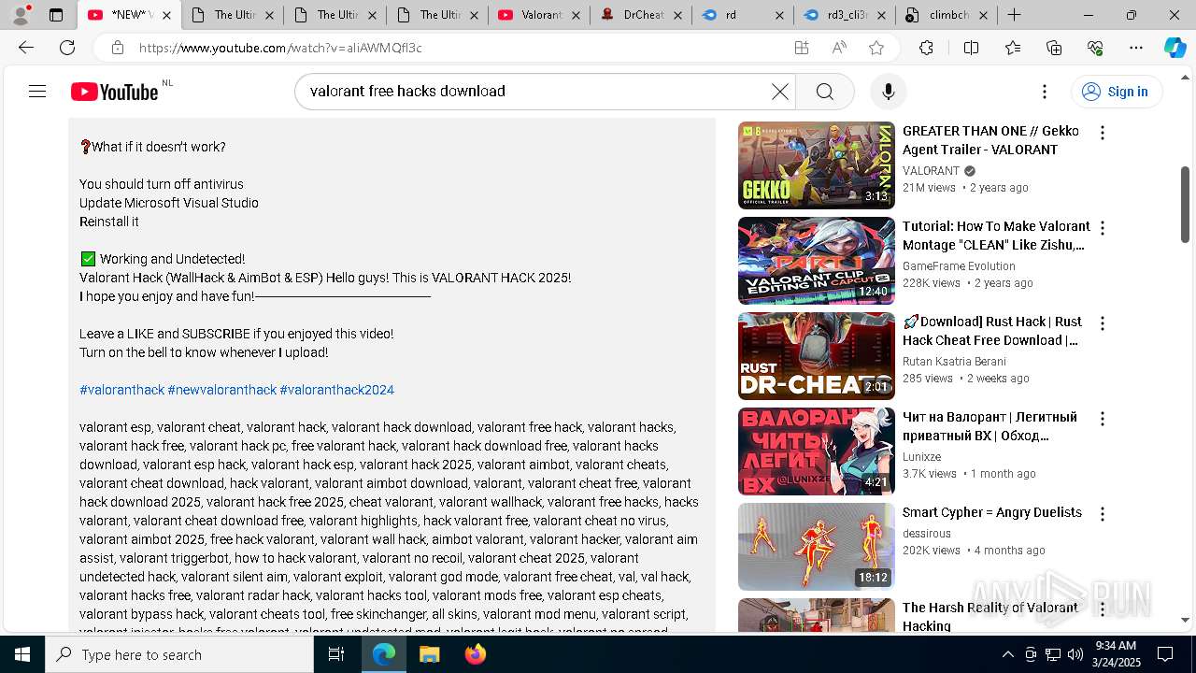Visit the Lunixze channel
This screenshot has width=1196, height=673.
921,457
